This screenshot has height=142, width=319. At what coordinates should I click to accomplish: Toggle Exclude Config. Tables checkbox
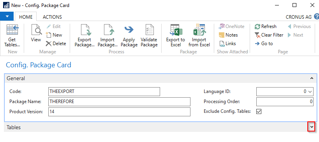(x=259, y=111)
